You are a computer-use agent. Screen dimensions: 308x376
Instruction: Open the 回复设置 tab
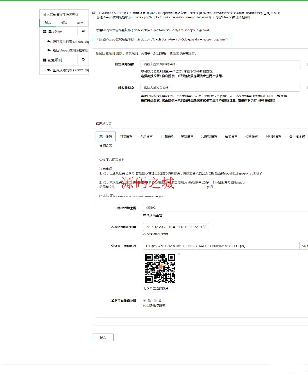(126, 136)
